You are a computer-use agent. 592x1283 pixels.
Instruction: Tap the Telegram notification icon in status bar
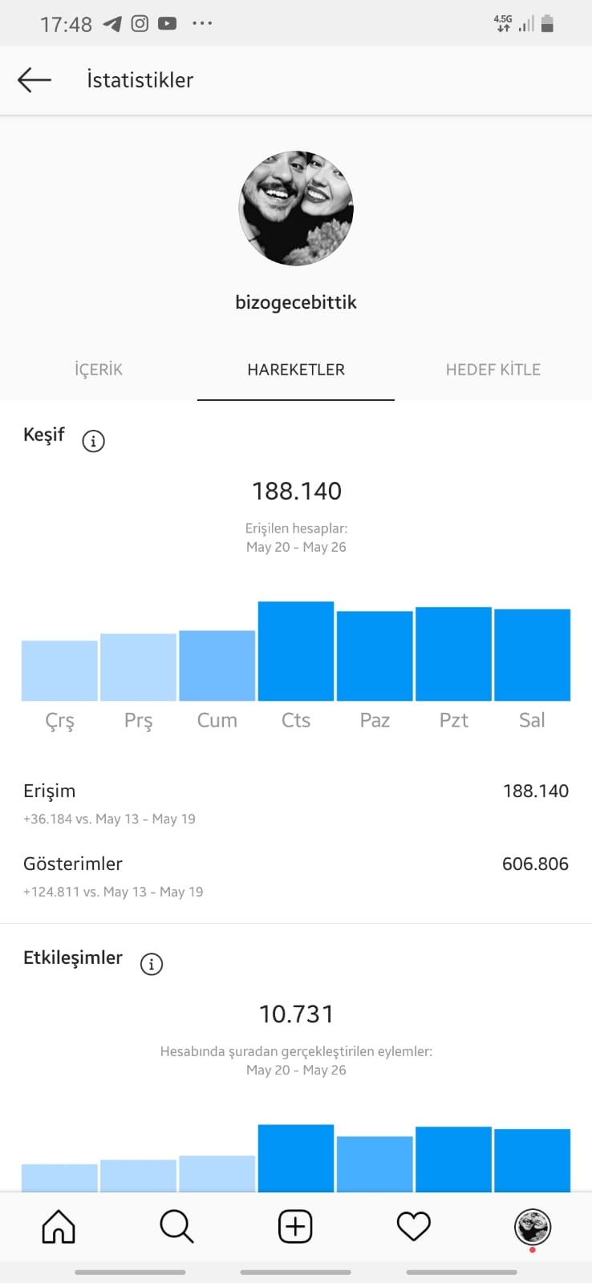pos(112,24)
